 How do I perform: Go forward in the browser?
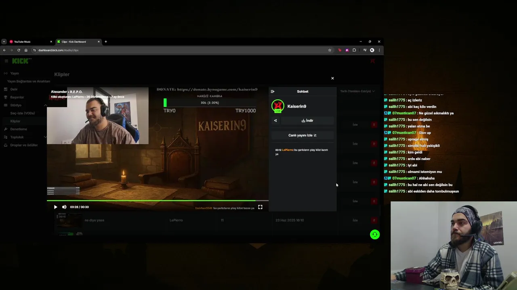(x=11, y=50)
